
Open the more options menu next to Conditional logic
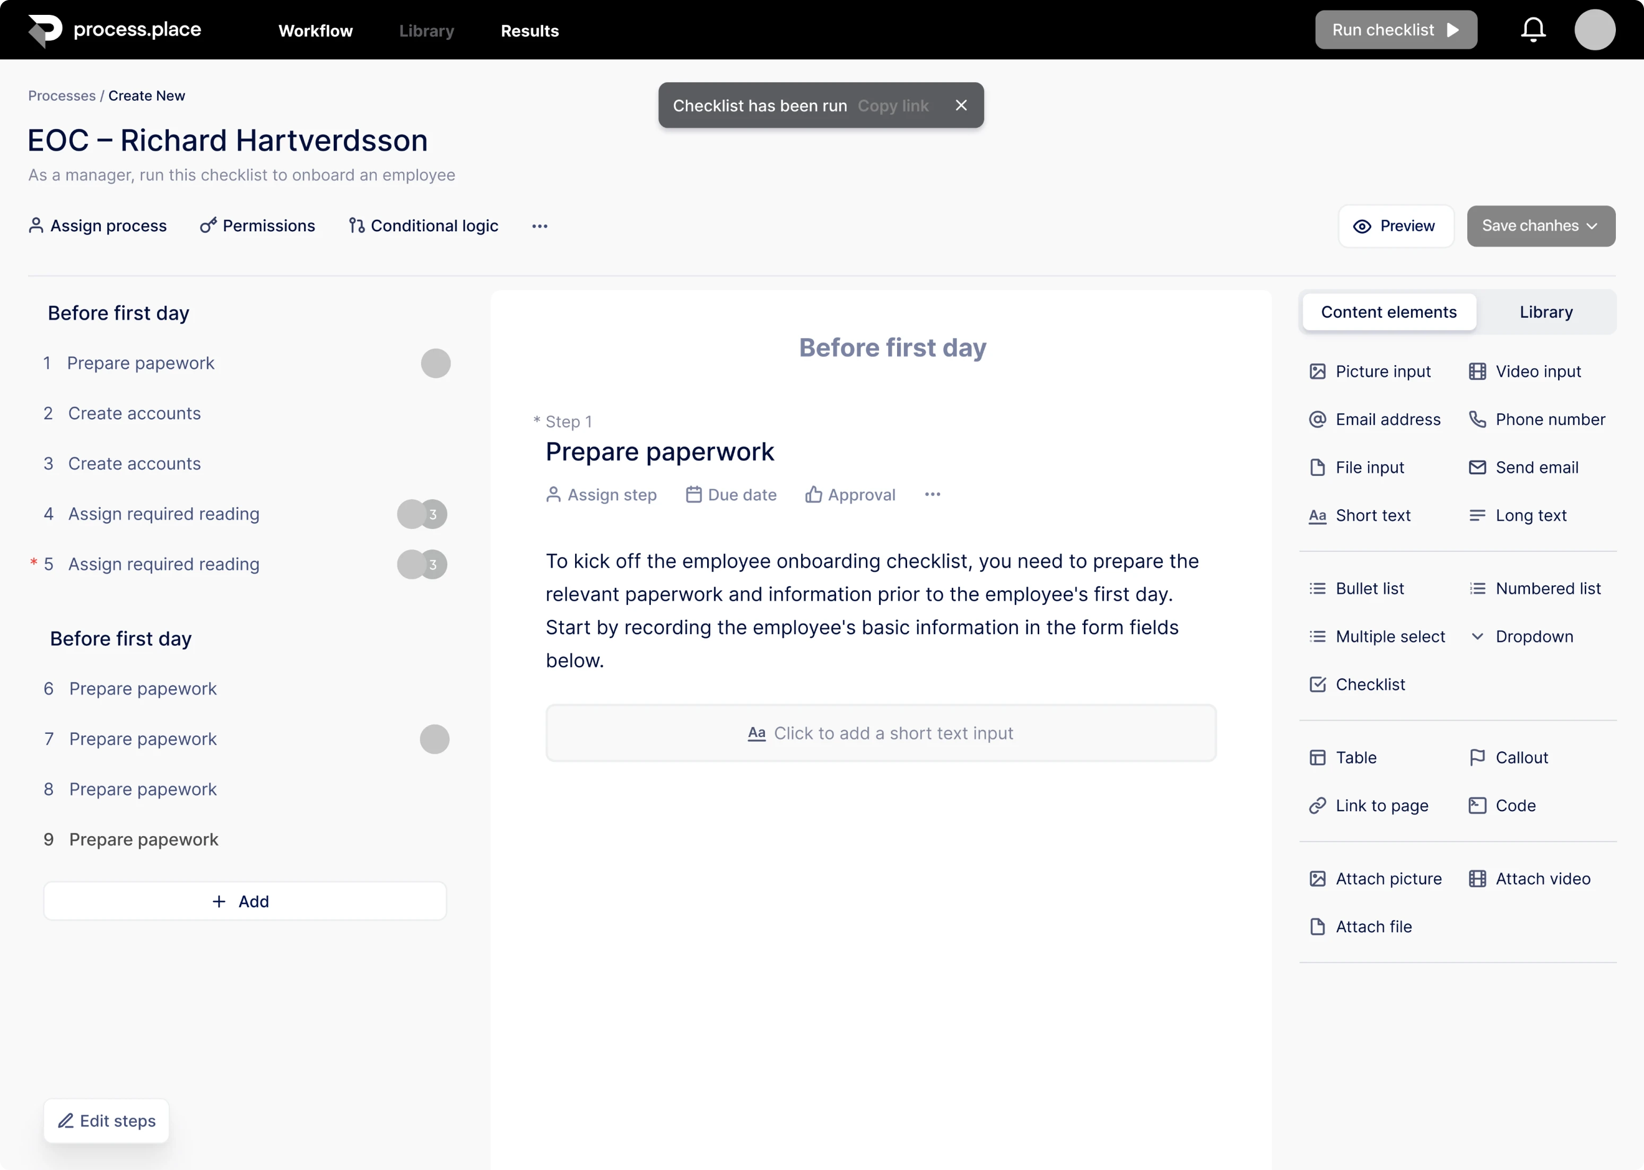[540, 226]
